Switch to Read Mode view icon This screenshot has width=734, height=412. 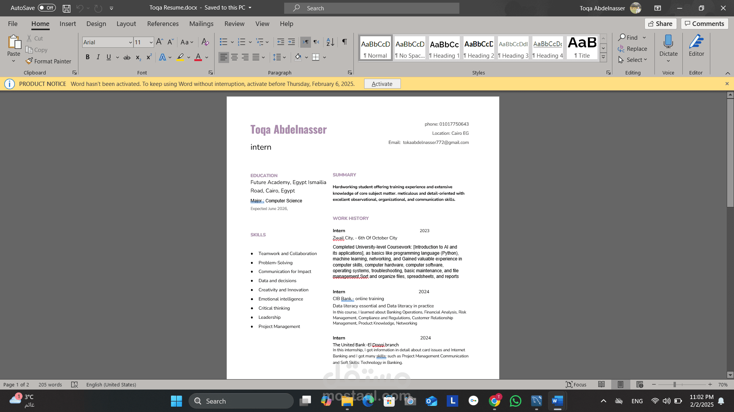601,385
